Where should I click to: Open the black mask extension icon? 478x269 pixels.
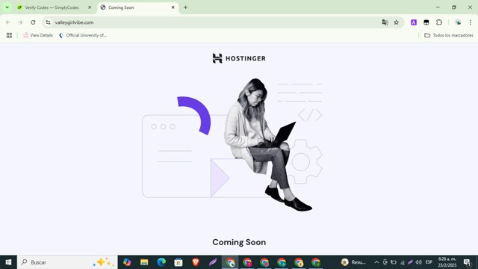click(426, 22)
